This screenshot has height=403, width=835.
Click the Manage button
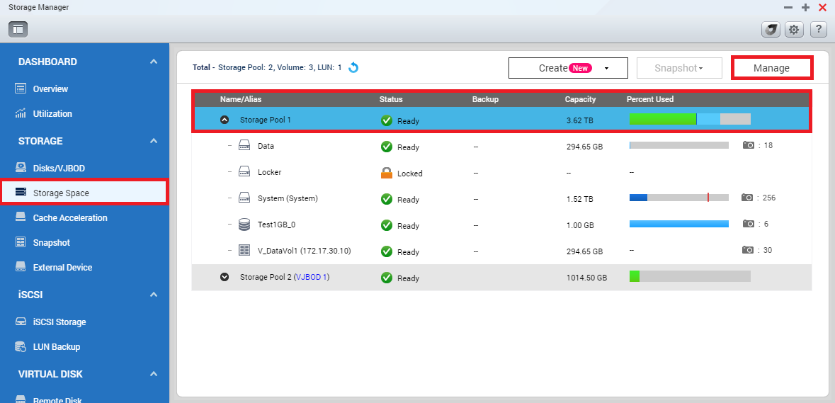coord(771,68)
